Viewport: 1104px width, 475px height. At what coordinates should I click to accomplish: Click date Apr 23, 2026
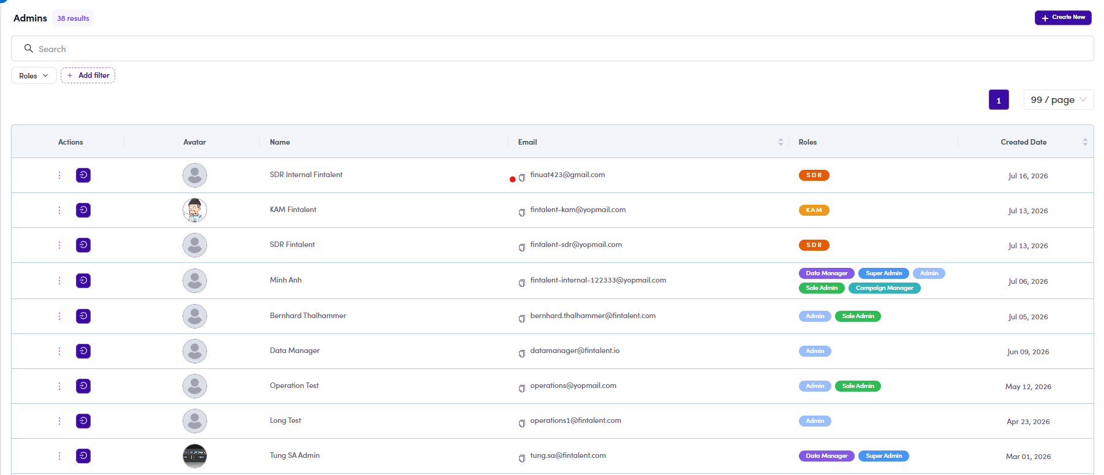pos(1028,422)
